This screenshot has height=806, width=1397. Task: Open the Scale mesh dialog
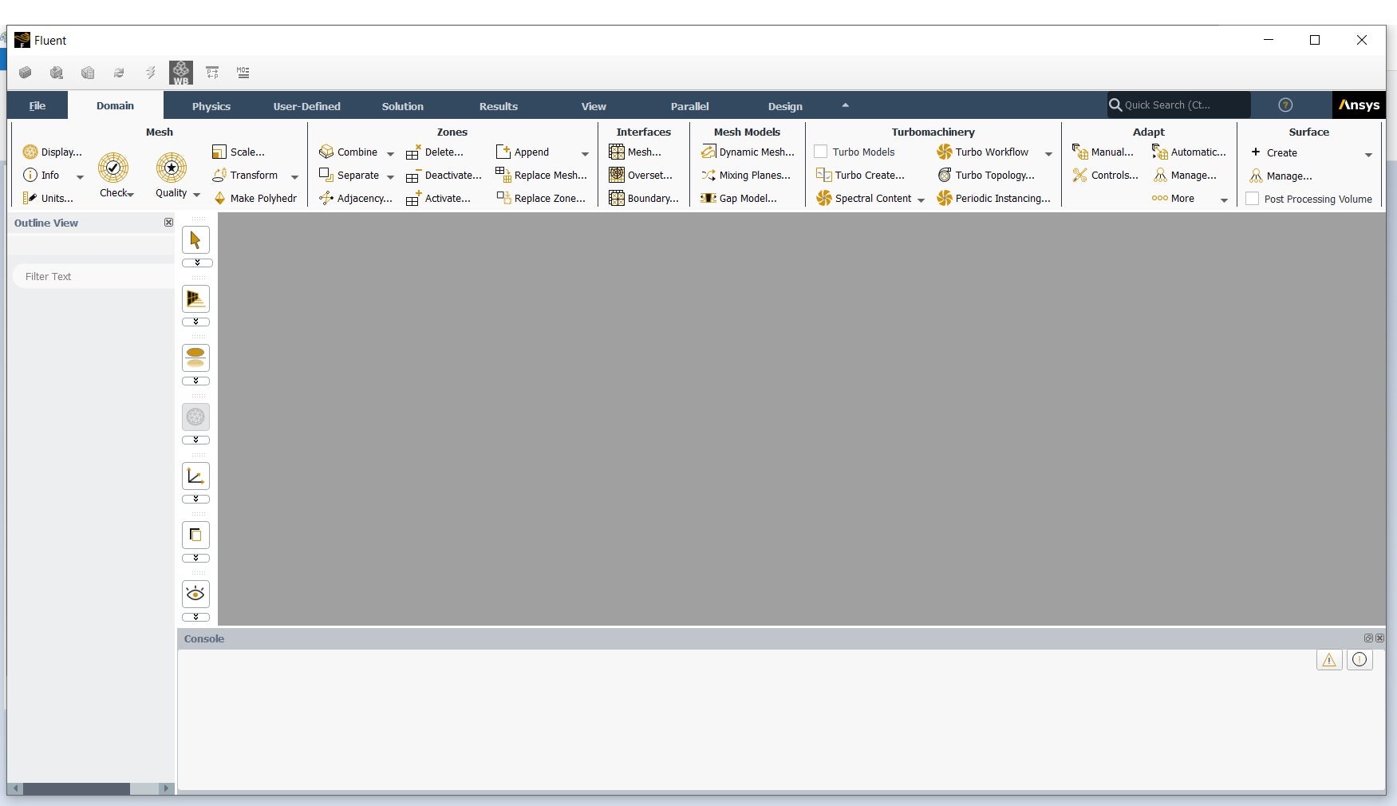tap(239, 152)
